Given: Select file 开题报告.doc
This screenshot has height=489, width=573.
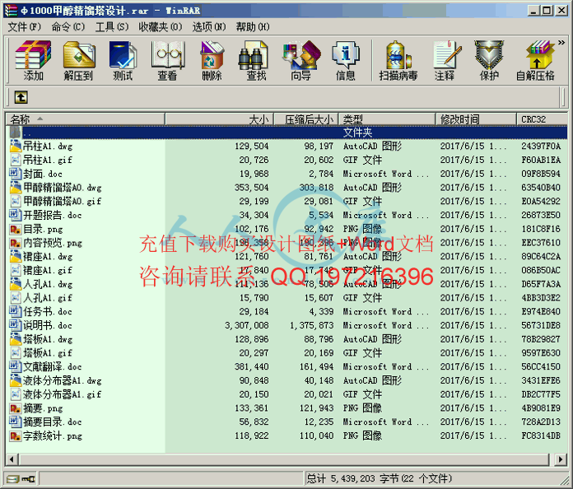Looking at the screenshot, I should (52, 215).
